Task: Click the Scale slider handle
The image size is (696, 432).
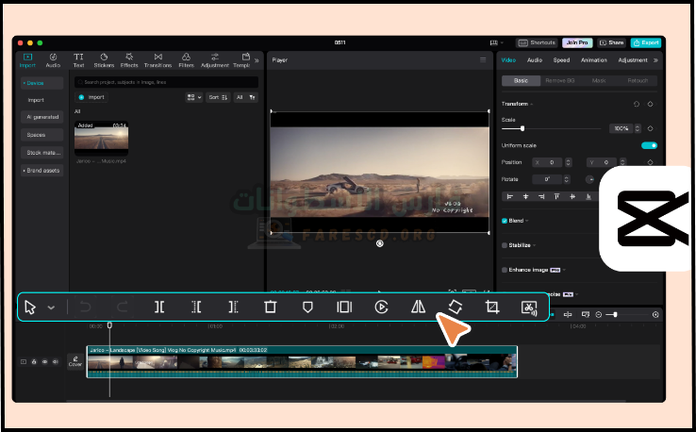Action: coord(522,128)
